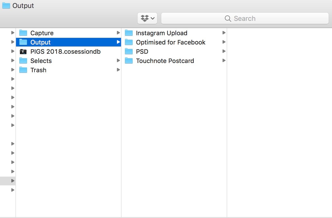Select the Trash folder icon
Image resolution: width=332 pixels, height=218 pixels.
pyautogui.click(x=23, y=70)
